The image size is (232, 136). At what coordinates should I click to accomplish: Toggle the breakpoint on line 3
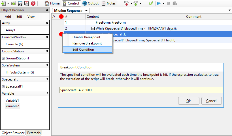(61, 34)
